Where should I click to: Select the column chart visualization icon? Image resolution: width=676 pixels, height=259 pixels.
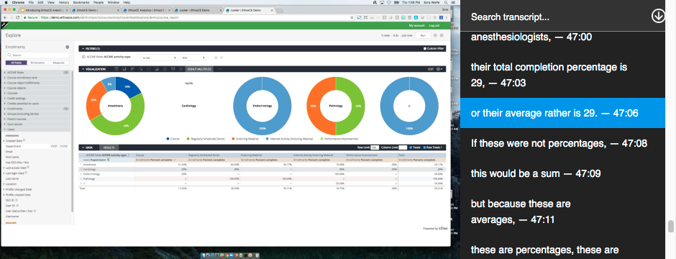[x=124, y=69]
